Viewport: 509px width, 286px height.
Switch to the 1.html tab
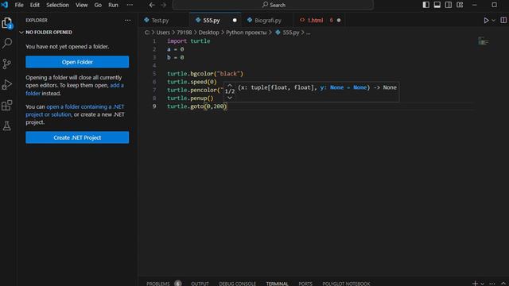point(320,20)
